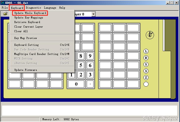Viewport: 180px width, 122px height.
Task: Select the R key position circle
Action: coord(146,58)
